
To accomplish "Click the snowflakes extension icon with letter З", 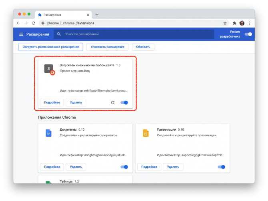I will [x=49, y=69].
